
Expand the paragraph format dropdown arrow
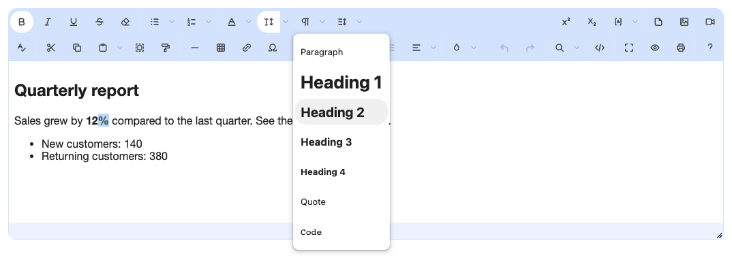(x=322, y=22)
